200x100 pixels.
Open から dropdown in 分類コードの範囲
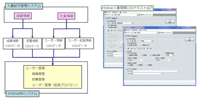pyautogui.click(x=143, y=60)
